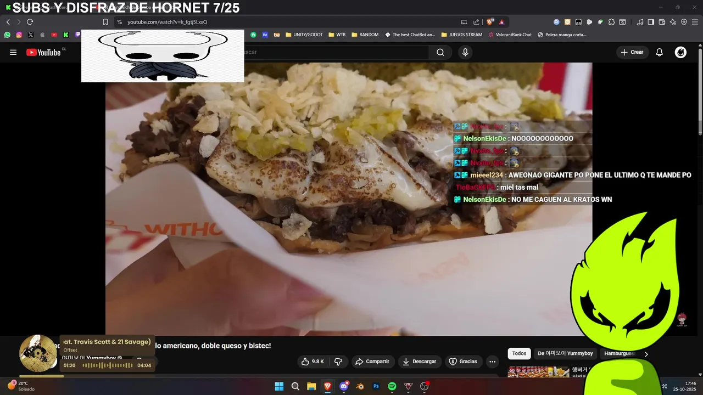Open the media control music-note icon
The width and height of the screenshot is (703, 395).
point(640,22)
